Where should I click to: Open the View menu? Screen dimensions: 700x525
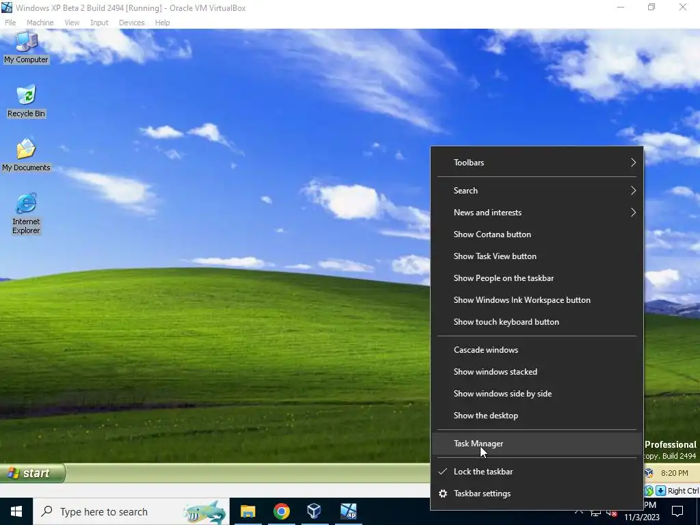72,23
